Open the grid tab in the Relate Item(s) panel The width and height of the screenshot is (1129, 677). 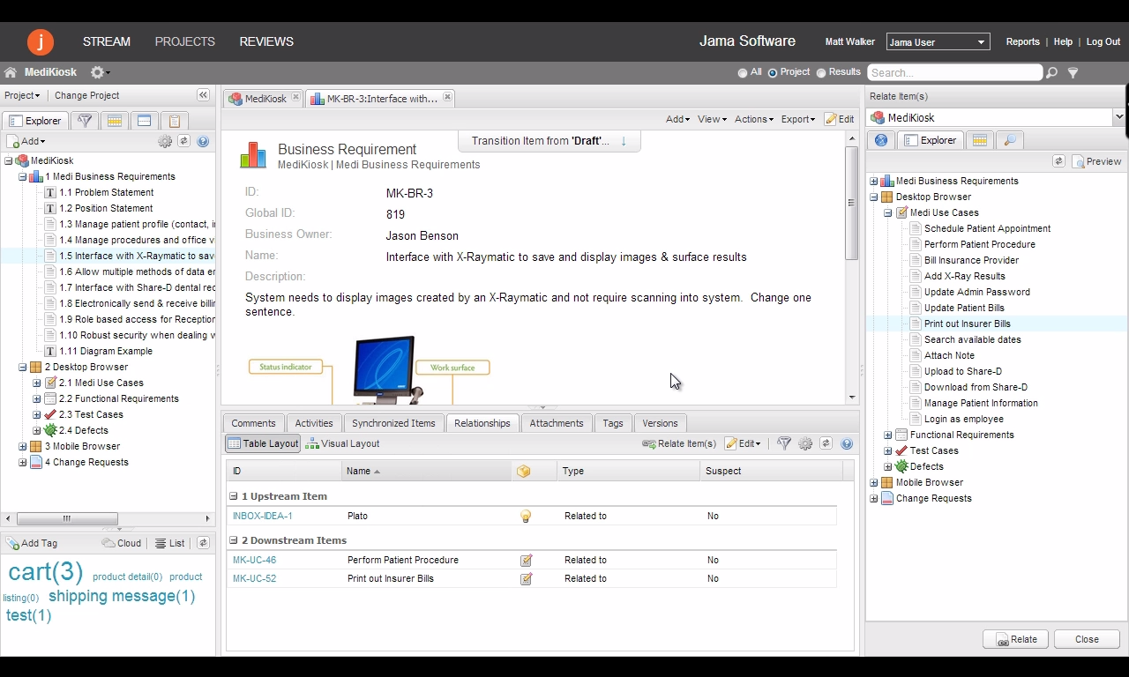(x=980, y=140)
